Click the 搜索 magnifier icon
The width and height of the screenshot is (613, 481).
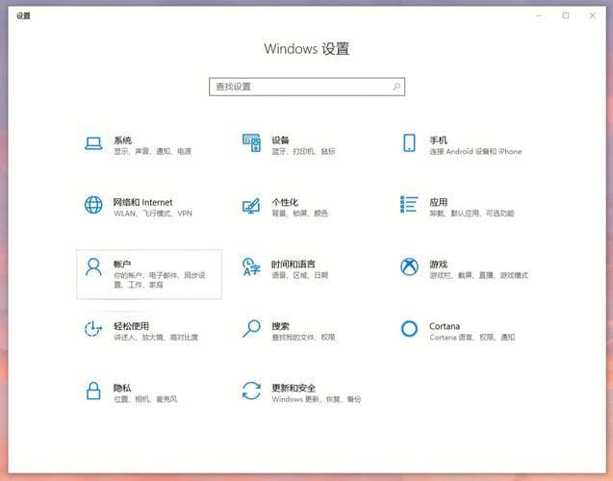pos(251,329)
